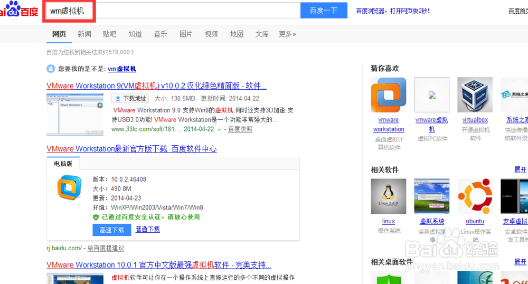Click the 普通下载 link
Screen dimensions: 528x284
(147, 229)
